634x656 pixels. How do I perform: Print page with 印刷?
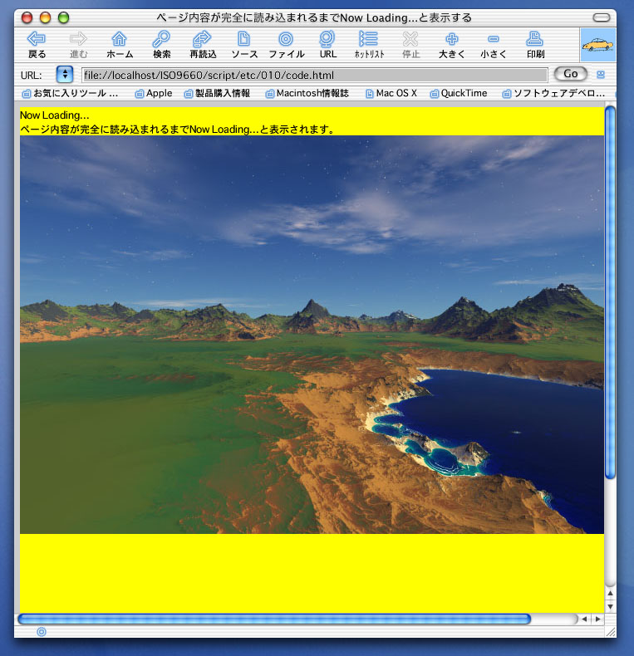[535, 45]
